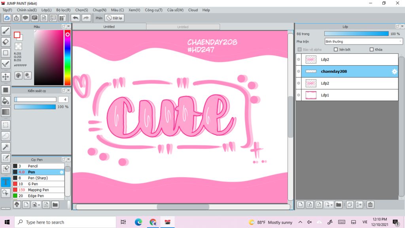Open the Chỉnh sửa(E) menu
This screenshot has width=405, height=228.
pos(26,10)
